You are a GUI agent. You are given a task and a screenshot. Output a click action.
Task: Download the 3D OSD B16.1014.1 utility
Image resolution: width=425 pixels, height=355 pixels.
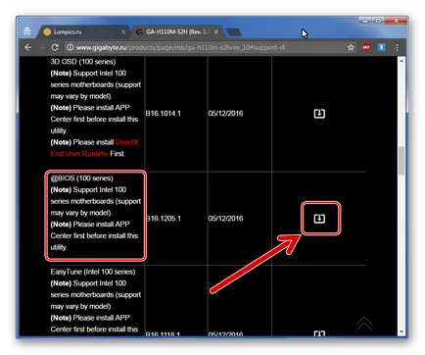click(x=319, y=114)
